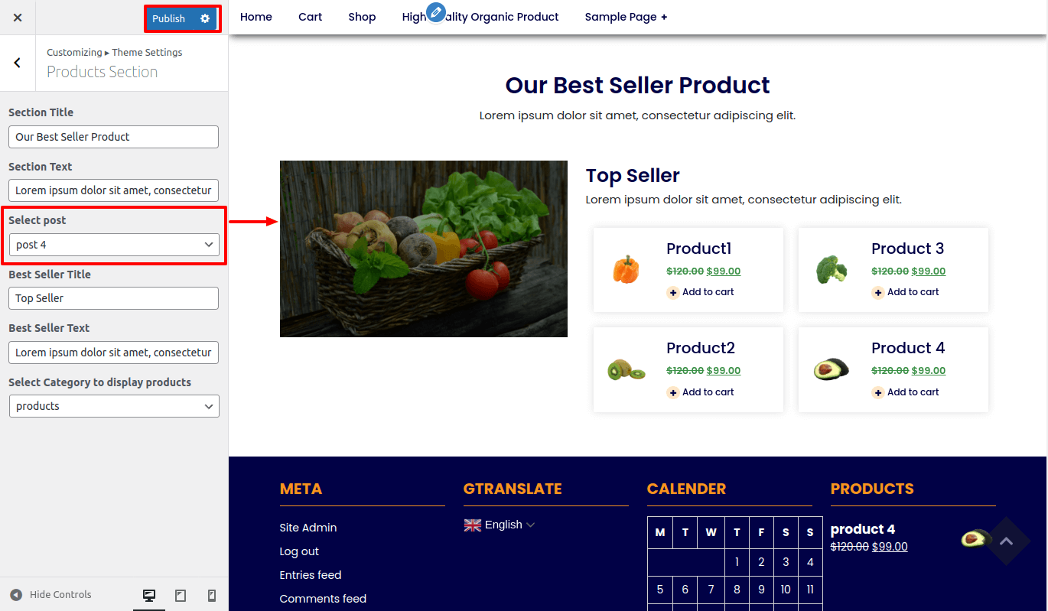Open the Site Admin link
The height and width of the screenshot is (611, 1048).
point(308,528)
